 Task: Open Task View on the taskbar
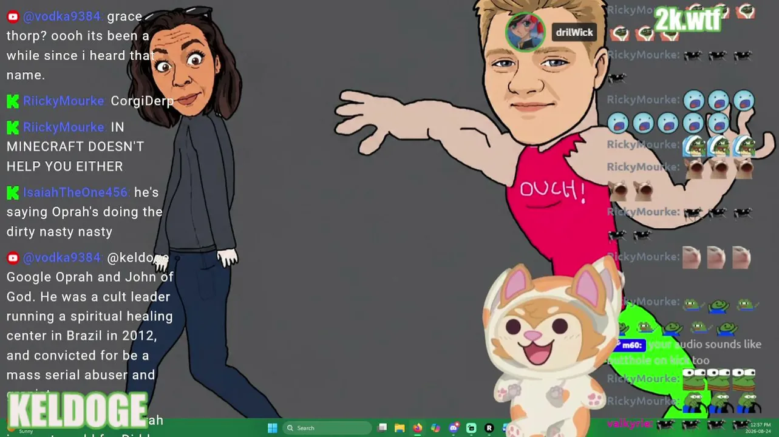coord(383,428)
